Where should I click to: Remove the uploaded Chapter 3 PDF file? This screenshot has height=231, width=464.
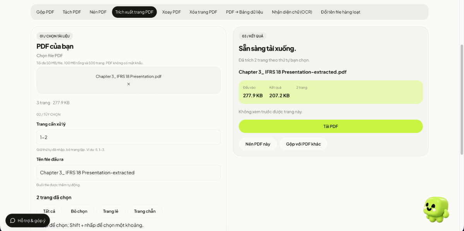click(x=128, y=84)
